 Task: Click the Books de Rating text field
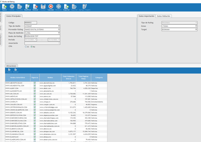pyautogui.click(x=42, y=36)
